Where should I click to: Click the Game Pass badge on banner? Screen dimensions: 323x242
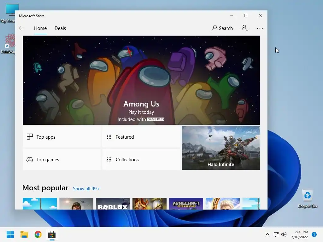tap(156, 119)
